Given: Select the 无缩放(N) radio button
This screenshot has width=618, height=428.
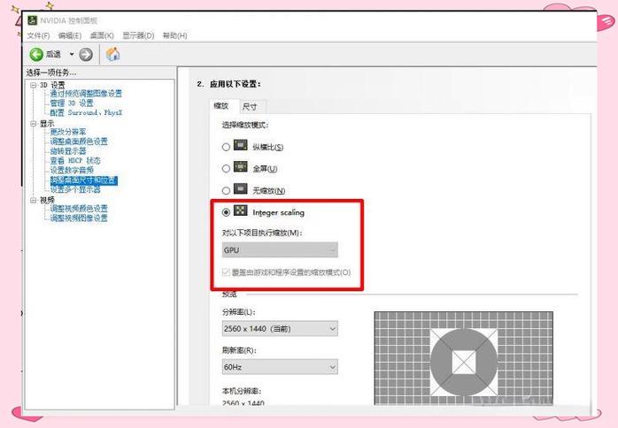Looking at the screenshot, I should click(x=226, y=191).
